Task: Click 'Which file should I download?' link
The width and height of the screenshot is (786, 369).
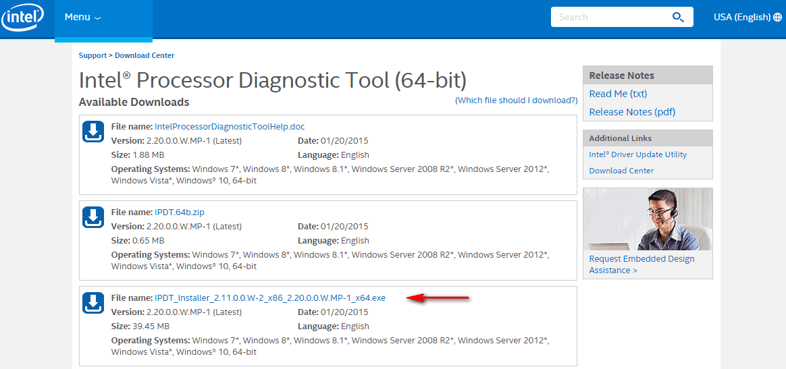Action: 517,100
